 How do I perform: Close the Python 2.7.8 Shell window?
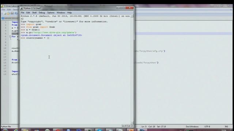click(x=129, y=8)
